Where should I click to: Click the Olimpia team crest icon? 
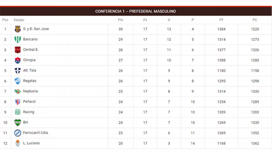point(18,60)
